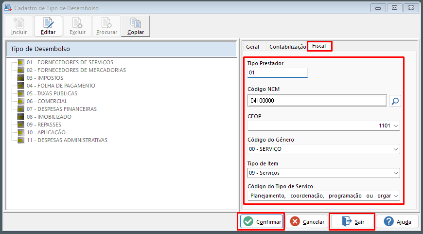Click the Sair button
This screenshot has width=423, height=234.
coord(352,221)
